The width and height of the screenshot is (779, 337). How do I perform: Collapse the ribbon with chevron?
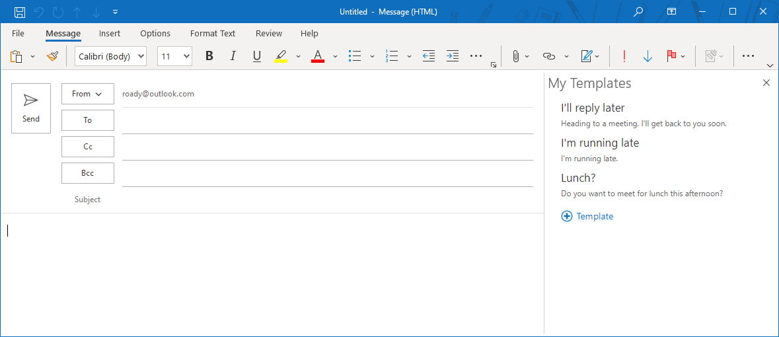pyautogui.click(x=770, y=65)
